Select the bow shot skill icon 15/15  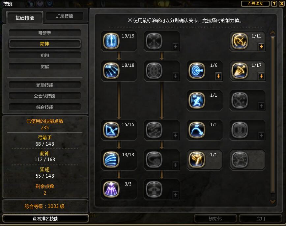pos(111,130)
